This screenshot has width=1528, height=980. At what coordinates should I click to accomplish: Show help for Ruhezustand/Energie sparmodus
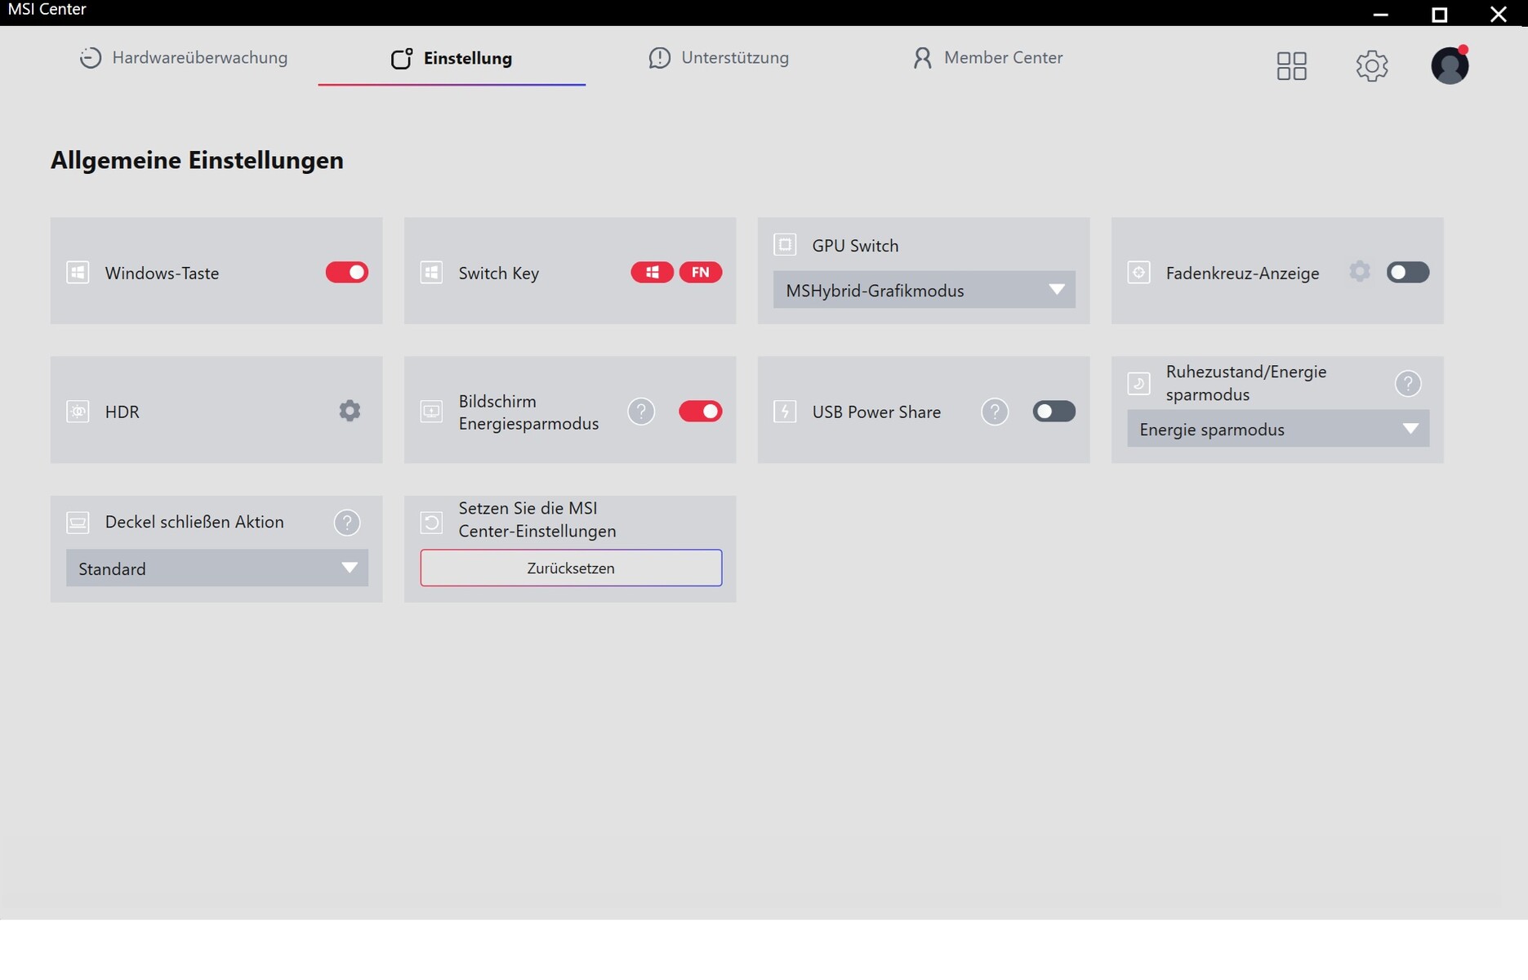(x=1408, y=383)
